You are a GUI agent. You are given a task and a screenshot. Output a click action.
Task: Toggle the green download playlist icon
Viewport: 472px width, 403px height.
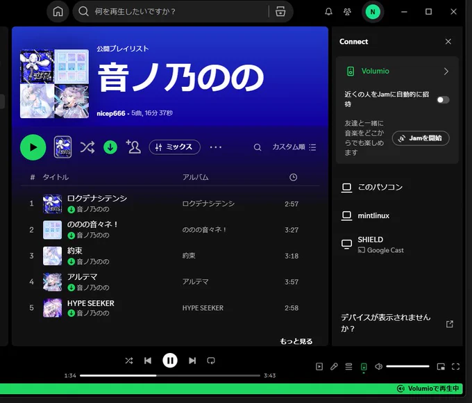pyautogui.click(x=110, y=147)
